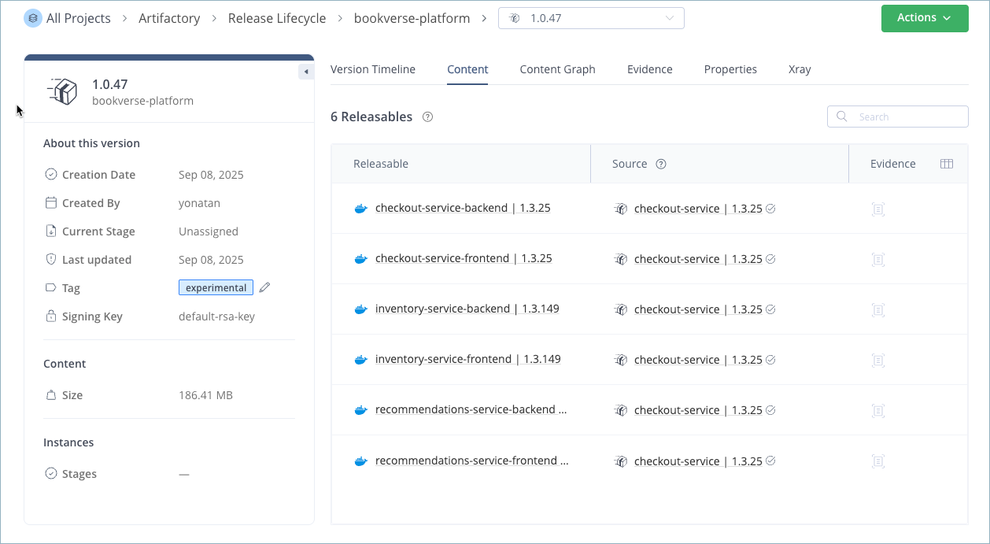Click the verified checkmark beside checkout-service 1.3.25 source

[770, 208]
